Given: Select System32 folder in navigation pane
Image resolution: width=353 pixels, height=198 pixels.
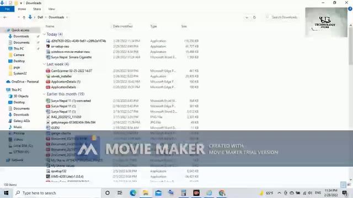Looking at the screenshot, I should [x=20, y=73].
